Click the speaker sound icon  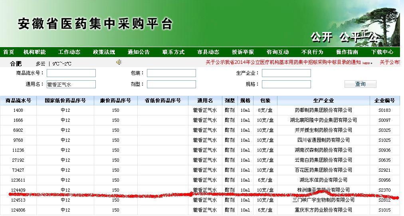click(x=119, y=62)
